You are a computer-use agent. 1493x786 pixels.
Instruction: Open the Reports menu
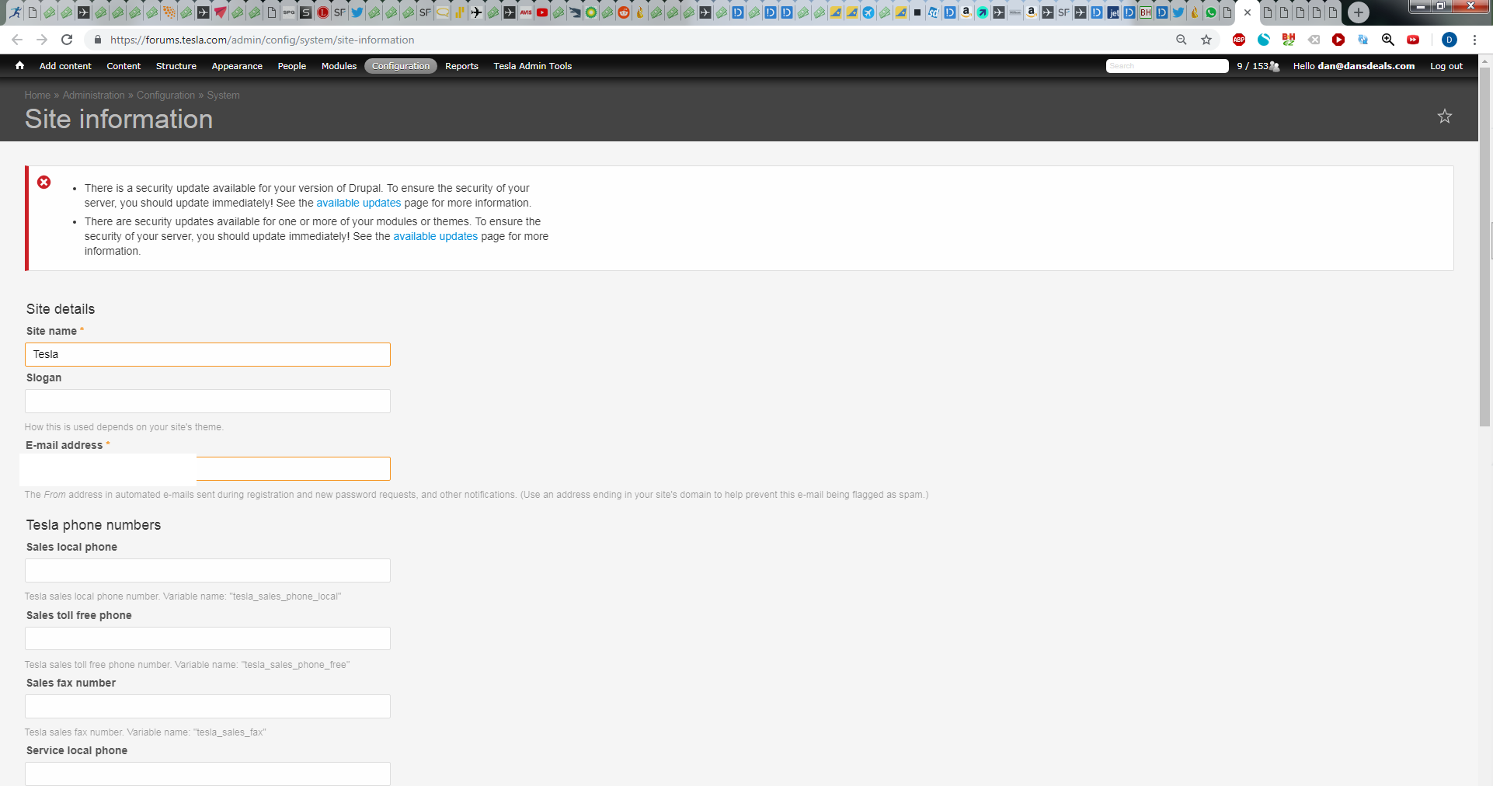[461, 66]
